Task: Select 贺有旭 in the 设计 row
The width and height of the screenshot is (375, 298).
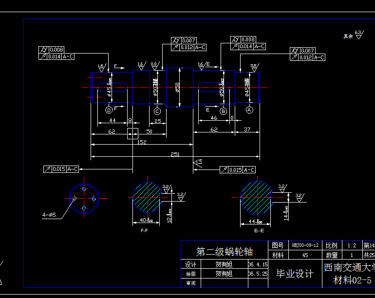Action: [x=224, y=264]
